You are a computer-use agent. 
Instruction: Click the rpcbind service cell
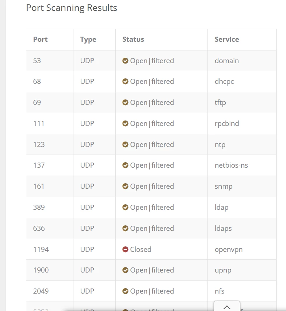(x=227, y=123)
